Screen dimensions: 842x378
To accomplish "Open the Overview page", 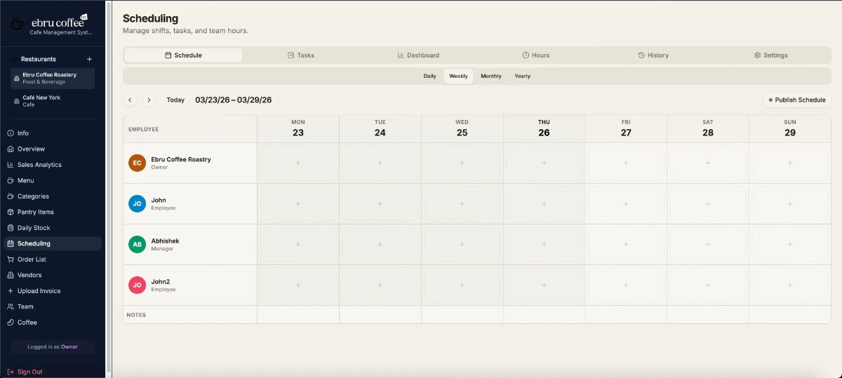I will pos(53,149).
